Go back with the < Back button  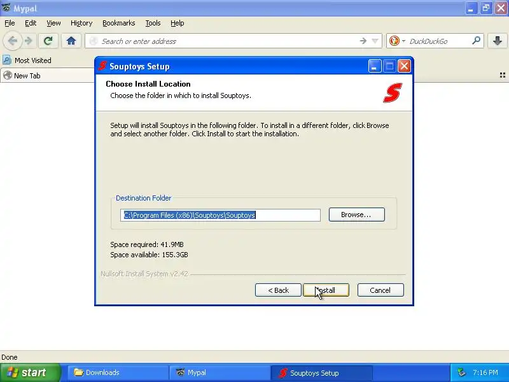click(x=278, y=290)
